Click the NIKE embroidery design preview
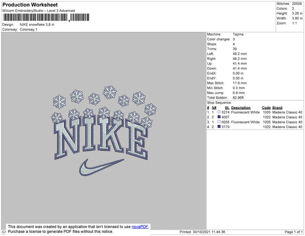Image resolution: width=305 pixels, height=236 pixels. 104,131
